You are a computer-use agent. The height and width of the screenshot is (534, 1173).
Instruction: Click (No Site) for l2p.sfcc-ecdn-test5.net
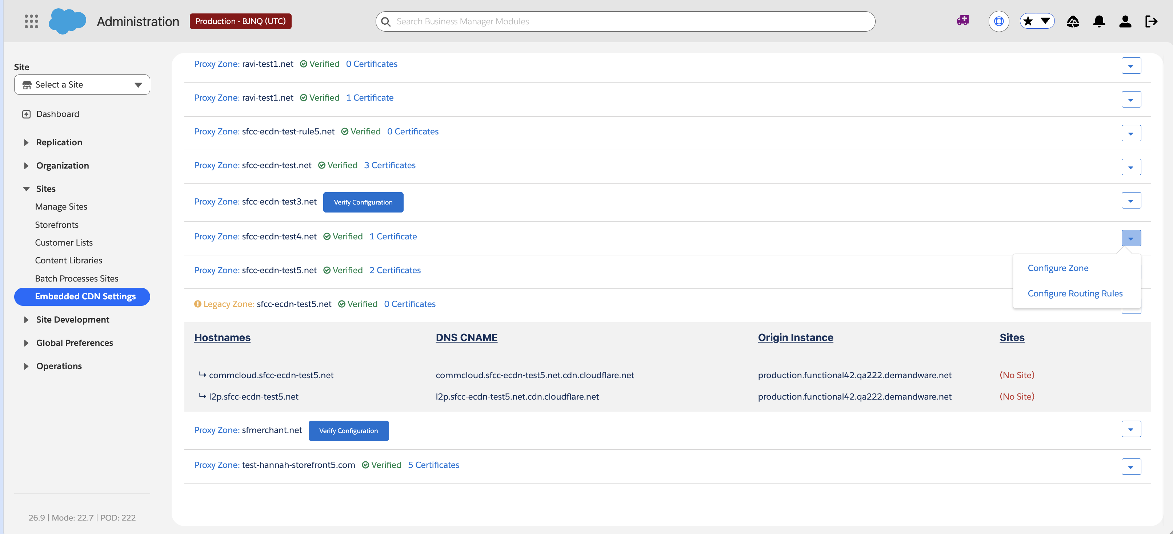point(1017,396)
